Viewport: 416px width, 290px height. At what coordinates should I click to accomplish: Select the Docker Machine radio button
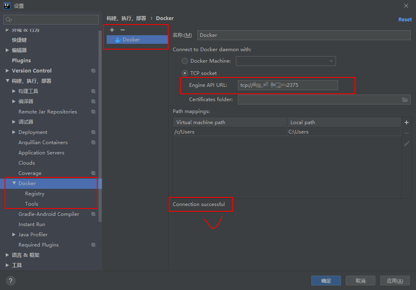click(185, 61)
